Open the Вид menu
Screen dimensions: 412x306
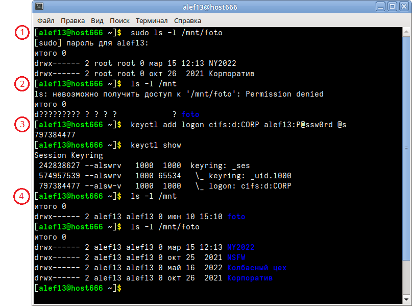tap(97, 21)
